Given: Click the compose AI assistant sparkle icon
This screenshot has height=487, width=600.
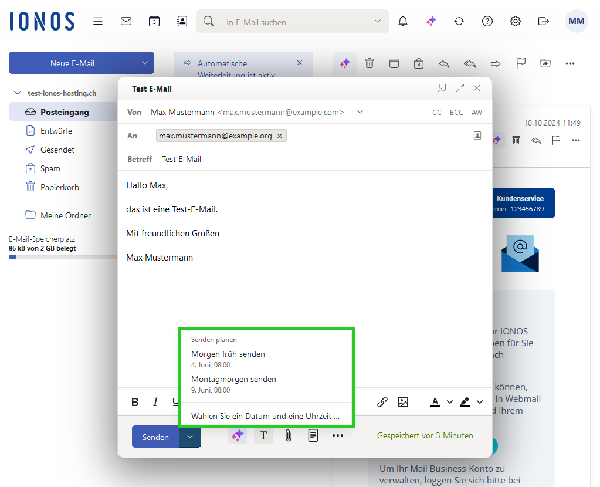Looking at the screenshot, I should (238, 436).
